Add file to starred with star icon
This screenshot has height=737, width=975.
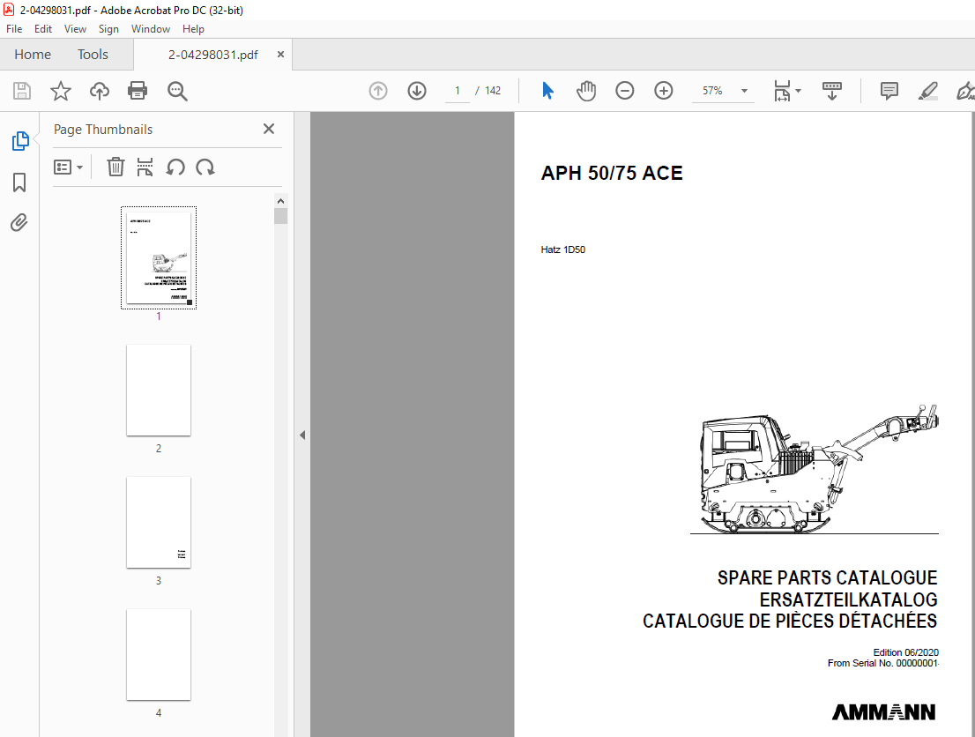tap(60, 91)
